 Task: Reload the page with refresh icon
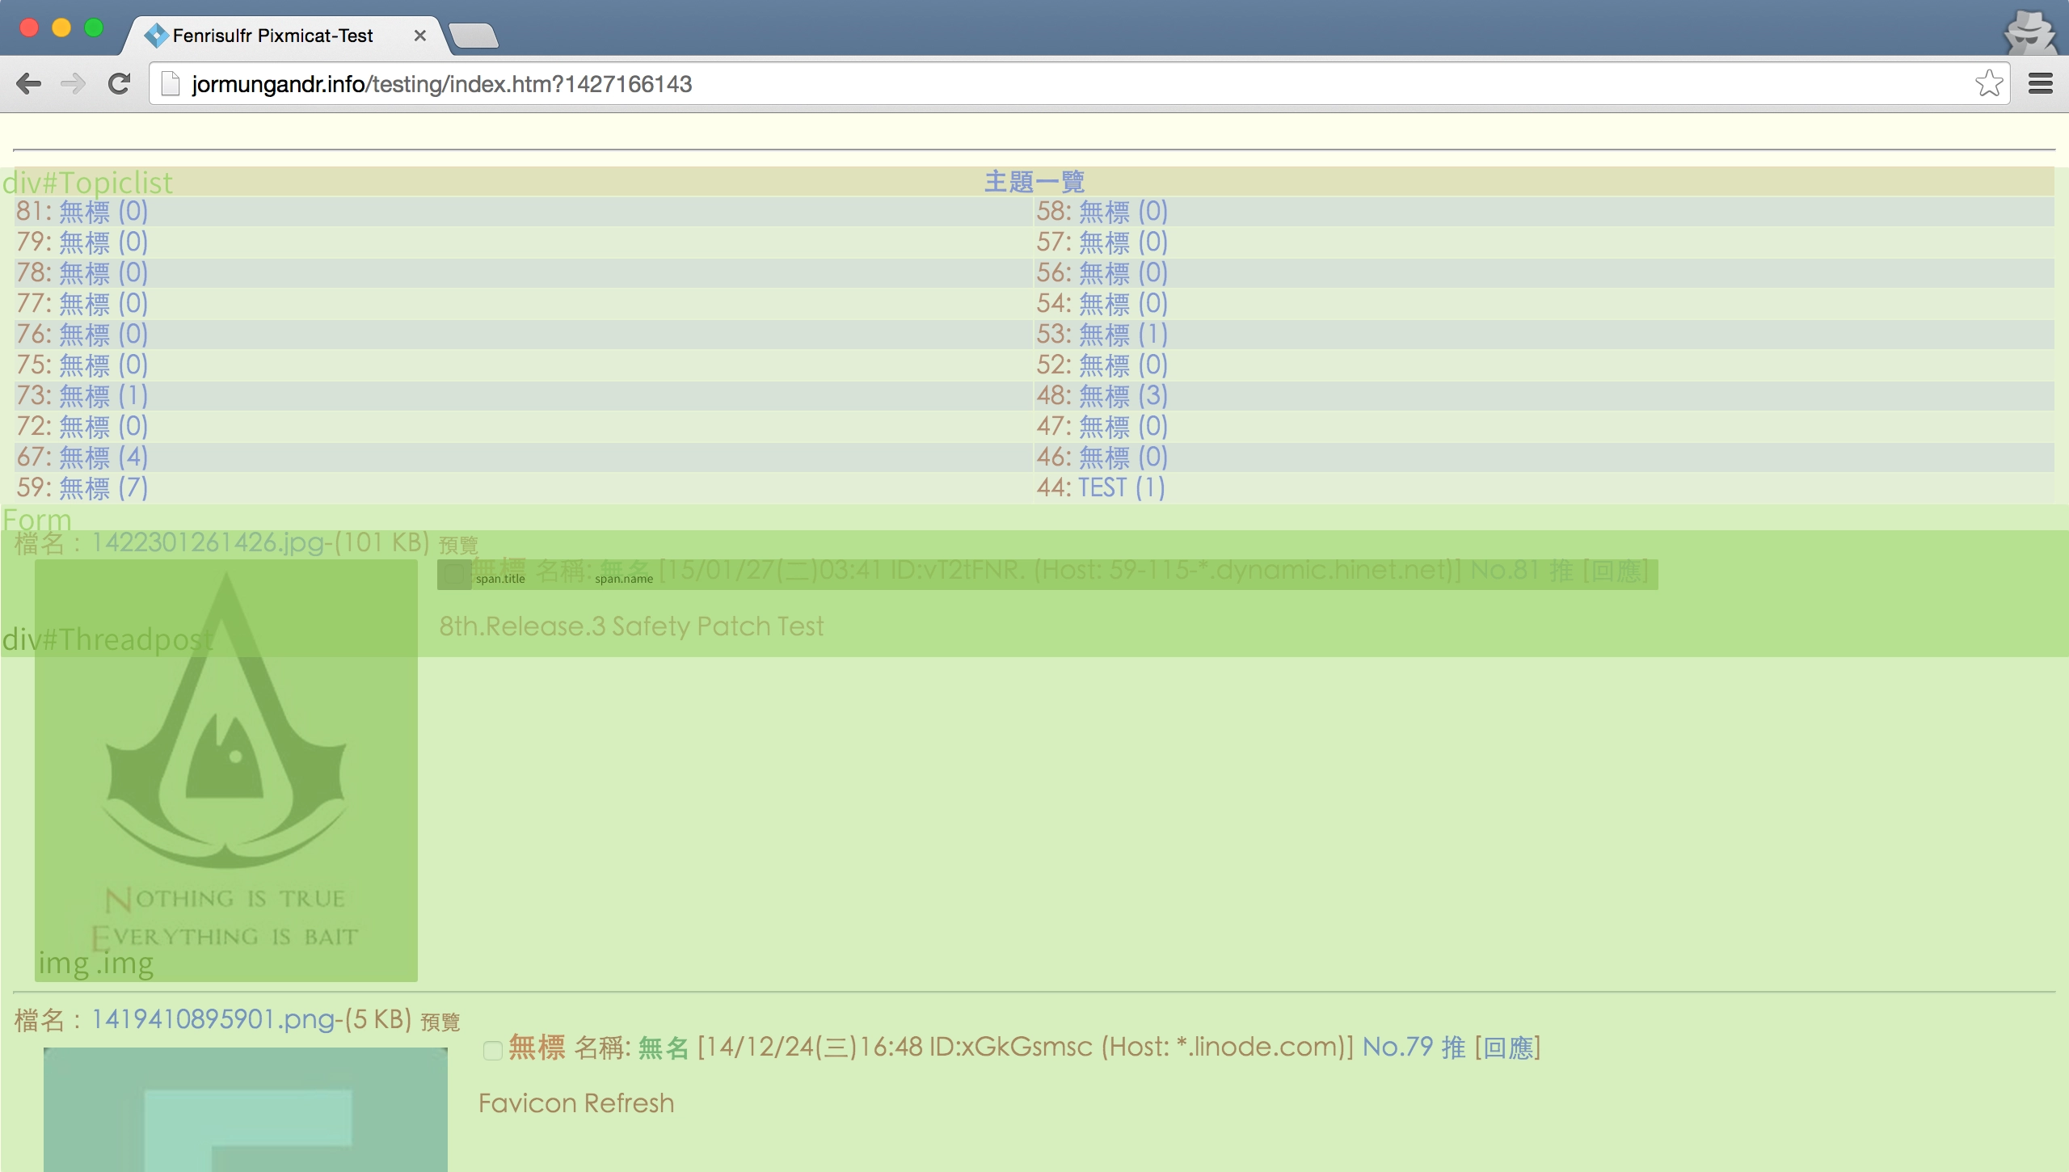[120, 84]
